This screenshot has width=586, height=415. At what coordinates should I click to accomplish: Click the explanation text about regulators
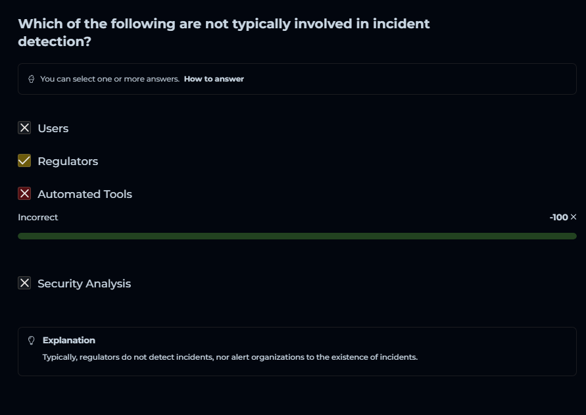[x=230, y=357]
